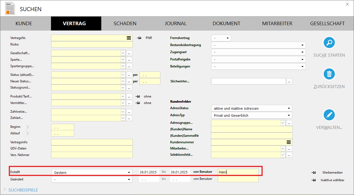Screen dimensions: 354x195
Task: Click the ellipsis button next to Gesellschaft
Action: pyautogui.click(x=129, y=53)
